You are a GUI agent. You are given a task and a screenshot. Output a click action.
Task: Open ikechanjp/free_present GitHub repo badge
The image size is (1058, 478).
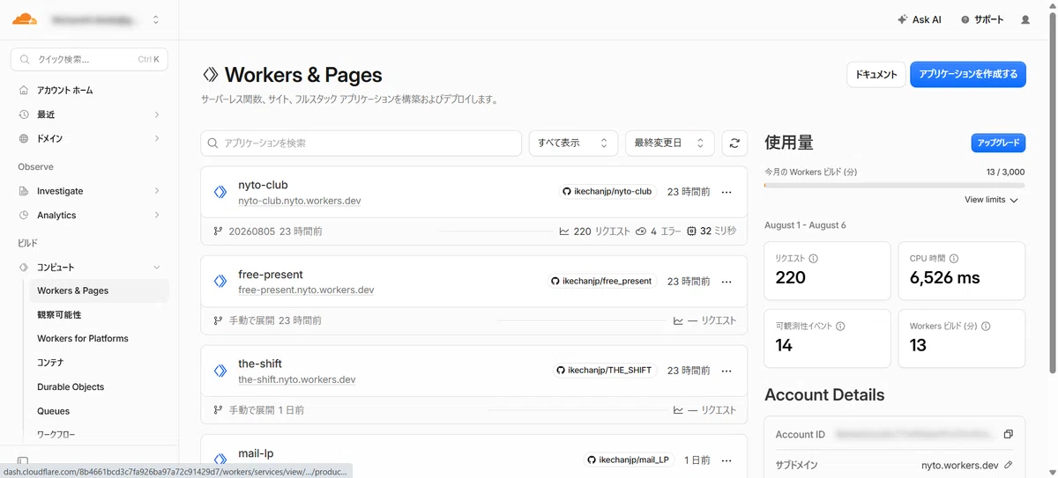(x=603, y=281)
